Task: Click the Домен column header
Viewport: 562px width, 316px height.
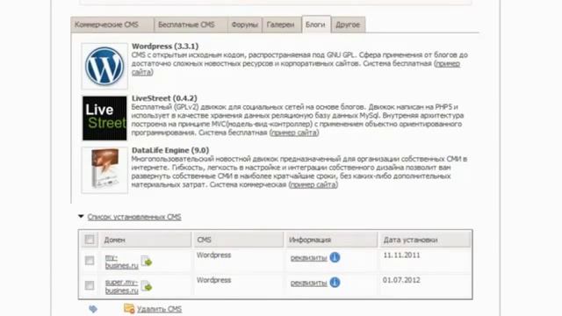Action: (146, 240)
